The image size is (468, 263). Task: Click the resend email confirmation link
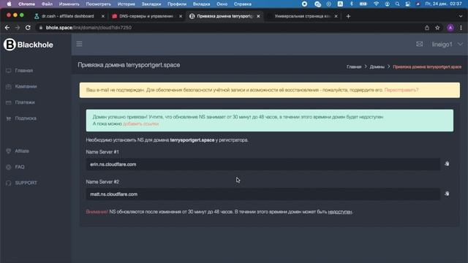(401, 90)
